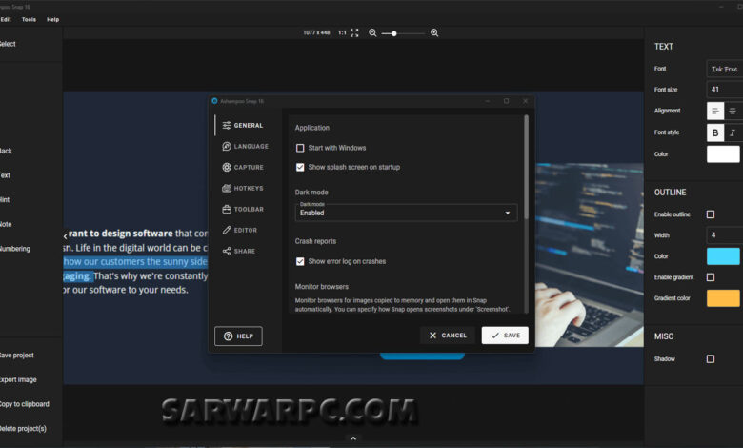Image resolution: width=743 pixels, height=448 pixels.
Task: Toggle italic font style
Action: click(733, 132)
